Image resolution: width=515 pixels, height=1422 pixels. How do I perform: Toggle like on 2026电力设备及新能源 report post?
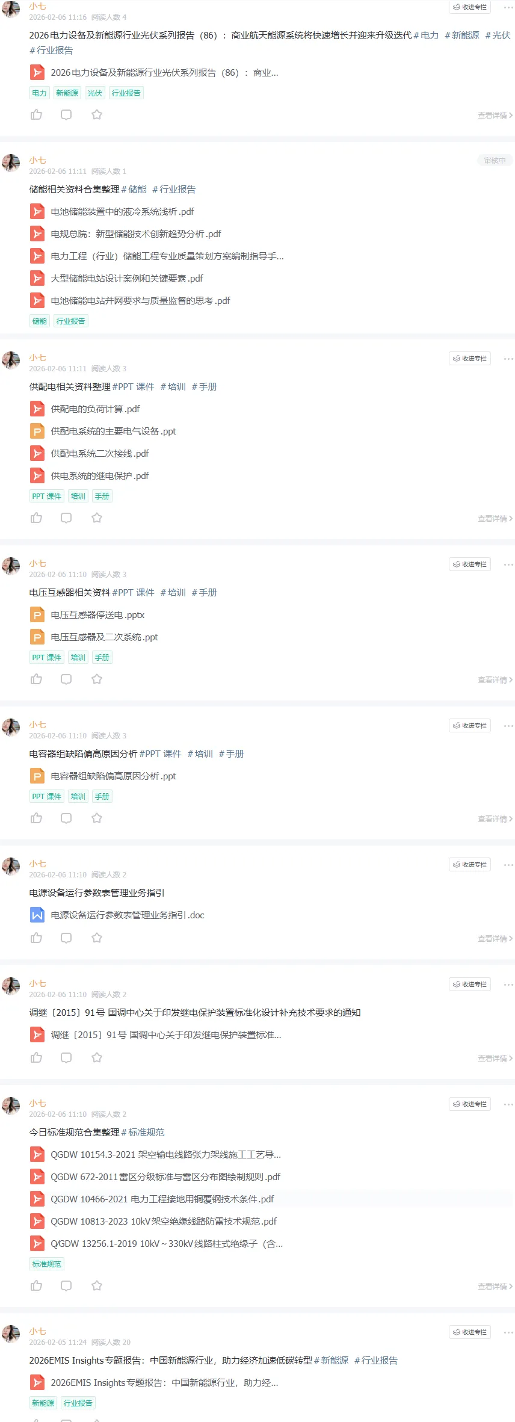(x=37, y=114)
